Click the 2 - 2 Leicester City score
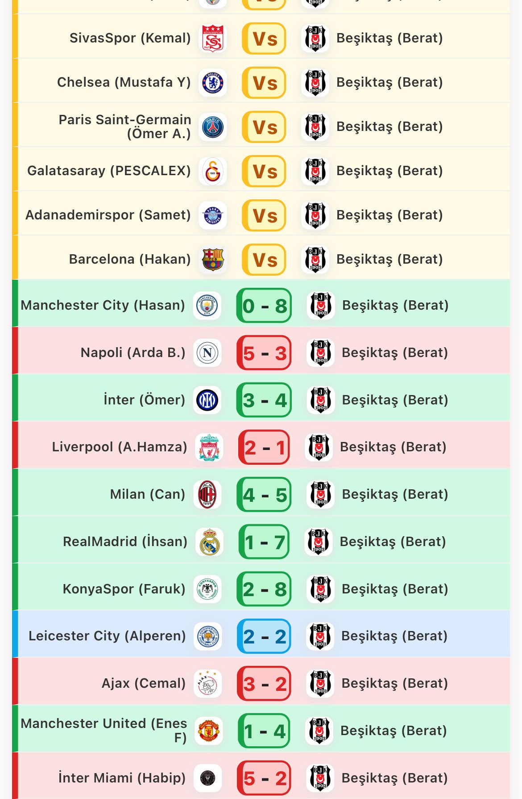Viewport: 522px width, 799px height. coord(264,636)
